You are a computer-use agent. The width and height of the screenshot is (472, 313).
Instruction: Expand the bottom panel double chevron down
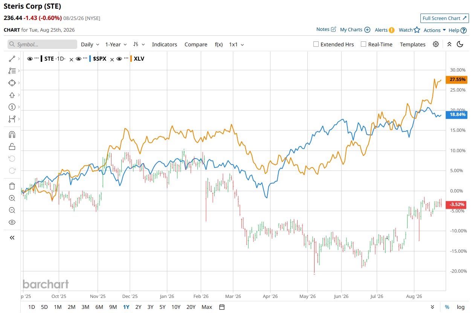point(432,307)
